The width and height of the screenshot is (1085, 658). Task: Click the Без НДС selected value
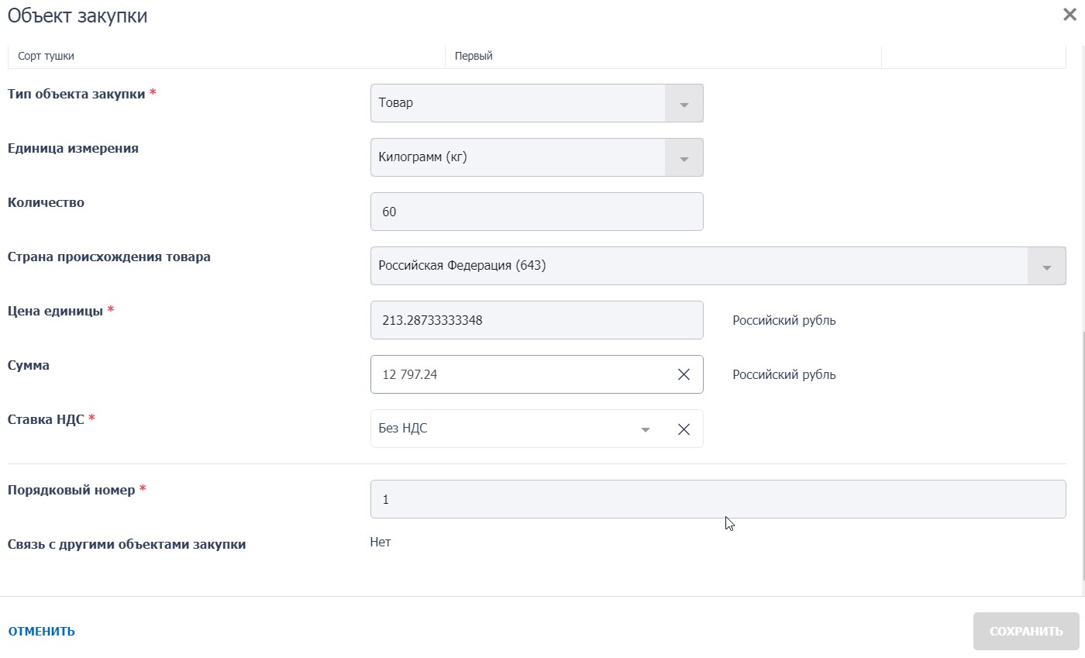(403, 428)
